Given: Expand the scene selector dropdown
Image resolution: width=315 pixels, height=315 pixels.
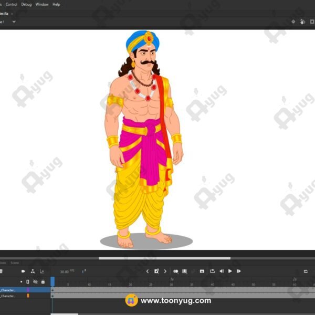Looking at the screenshot, I should coord(14,22).
